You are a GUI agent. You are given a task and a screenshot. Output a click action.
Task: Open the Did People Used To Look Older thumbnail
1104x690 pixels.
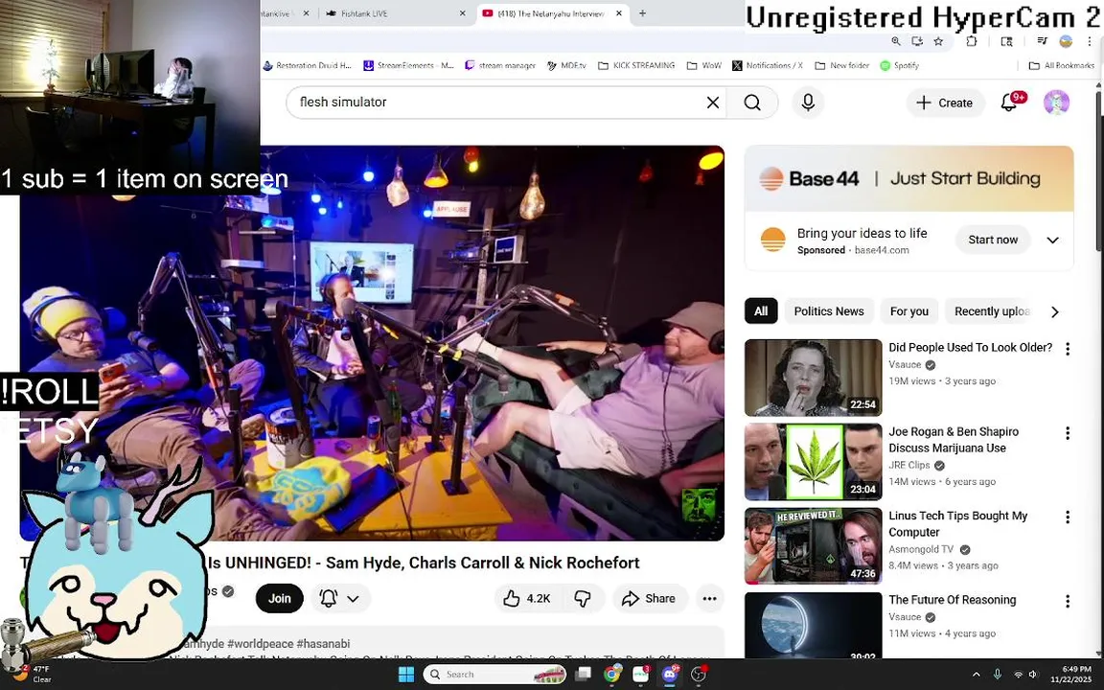click(x=814, y=379)
